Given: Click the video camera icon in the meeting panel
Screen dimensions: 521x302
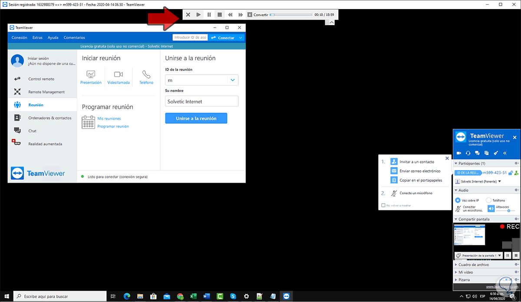Looking at the screenshot, I should pos(459,153).
